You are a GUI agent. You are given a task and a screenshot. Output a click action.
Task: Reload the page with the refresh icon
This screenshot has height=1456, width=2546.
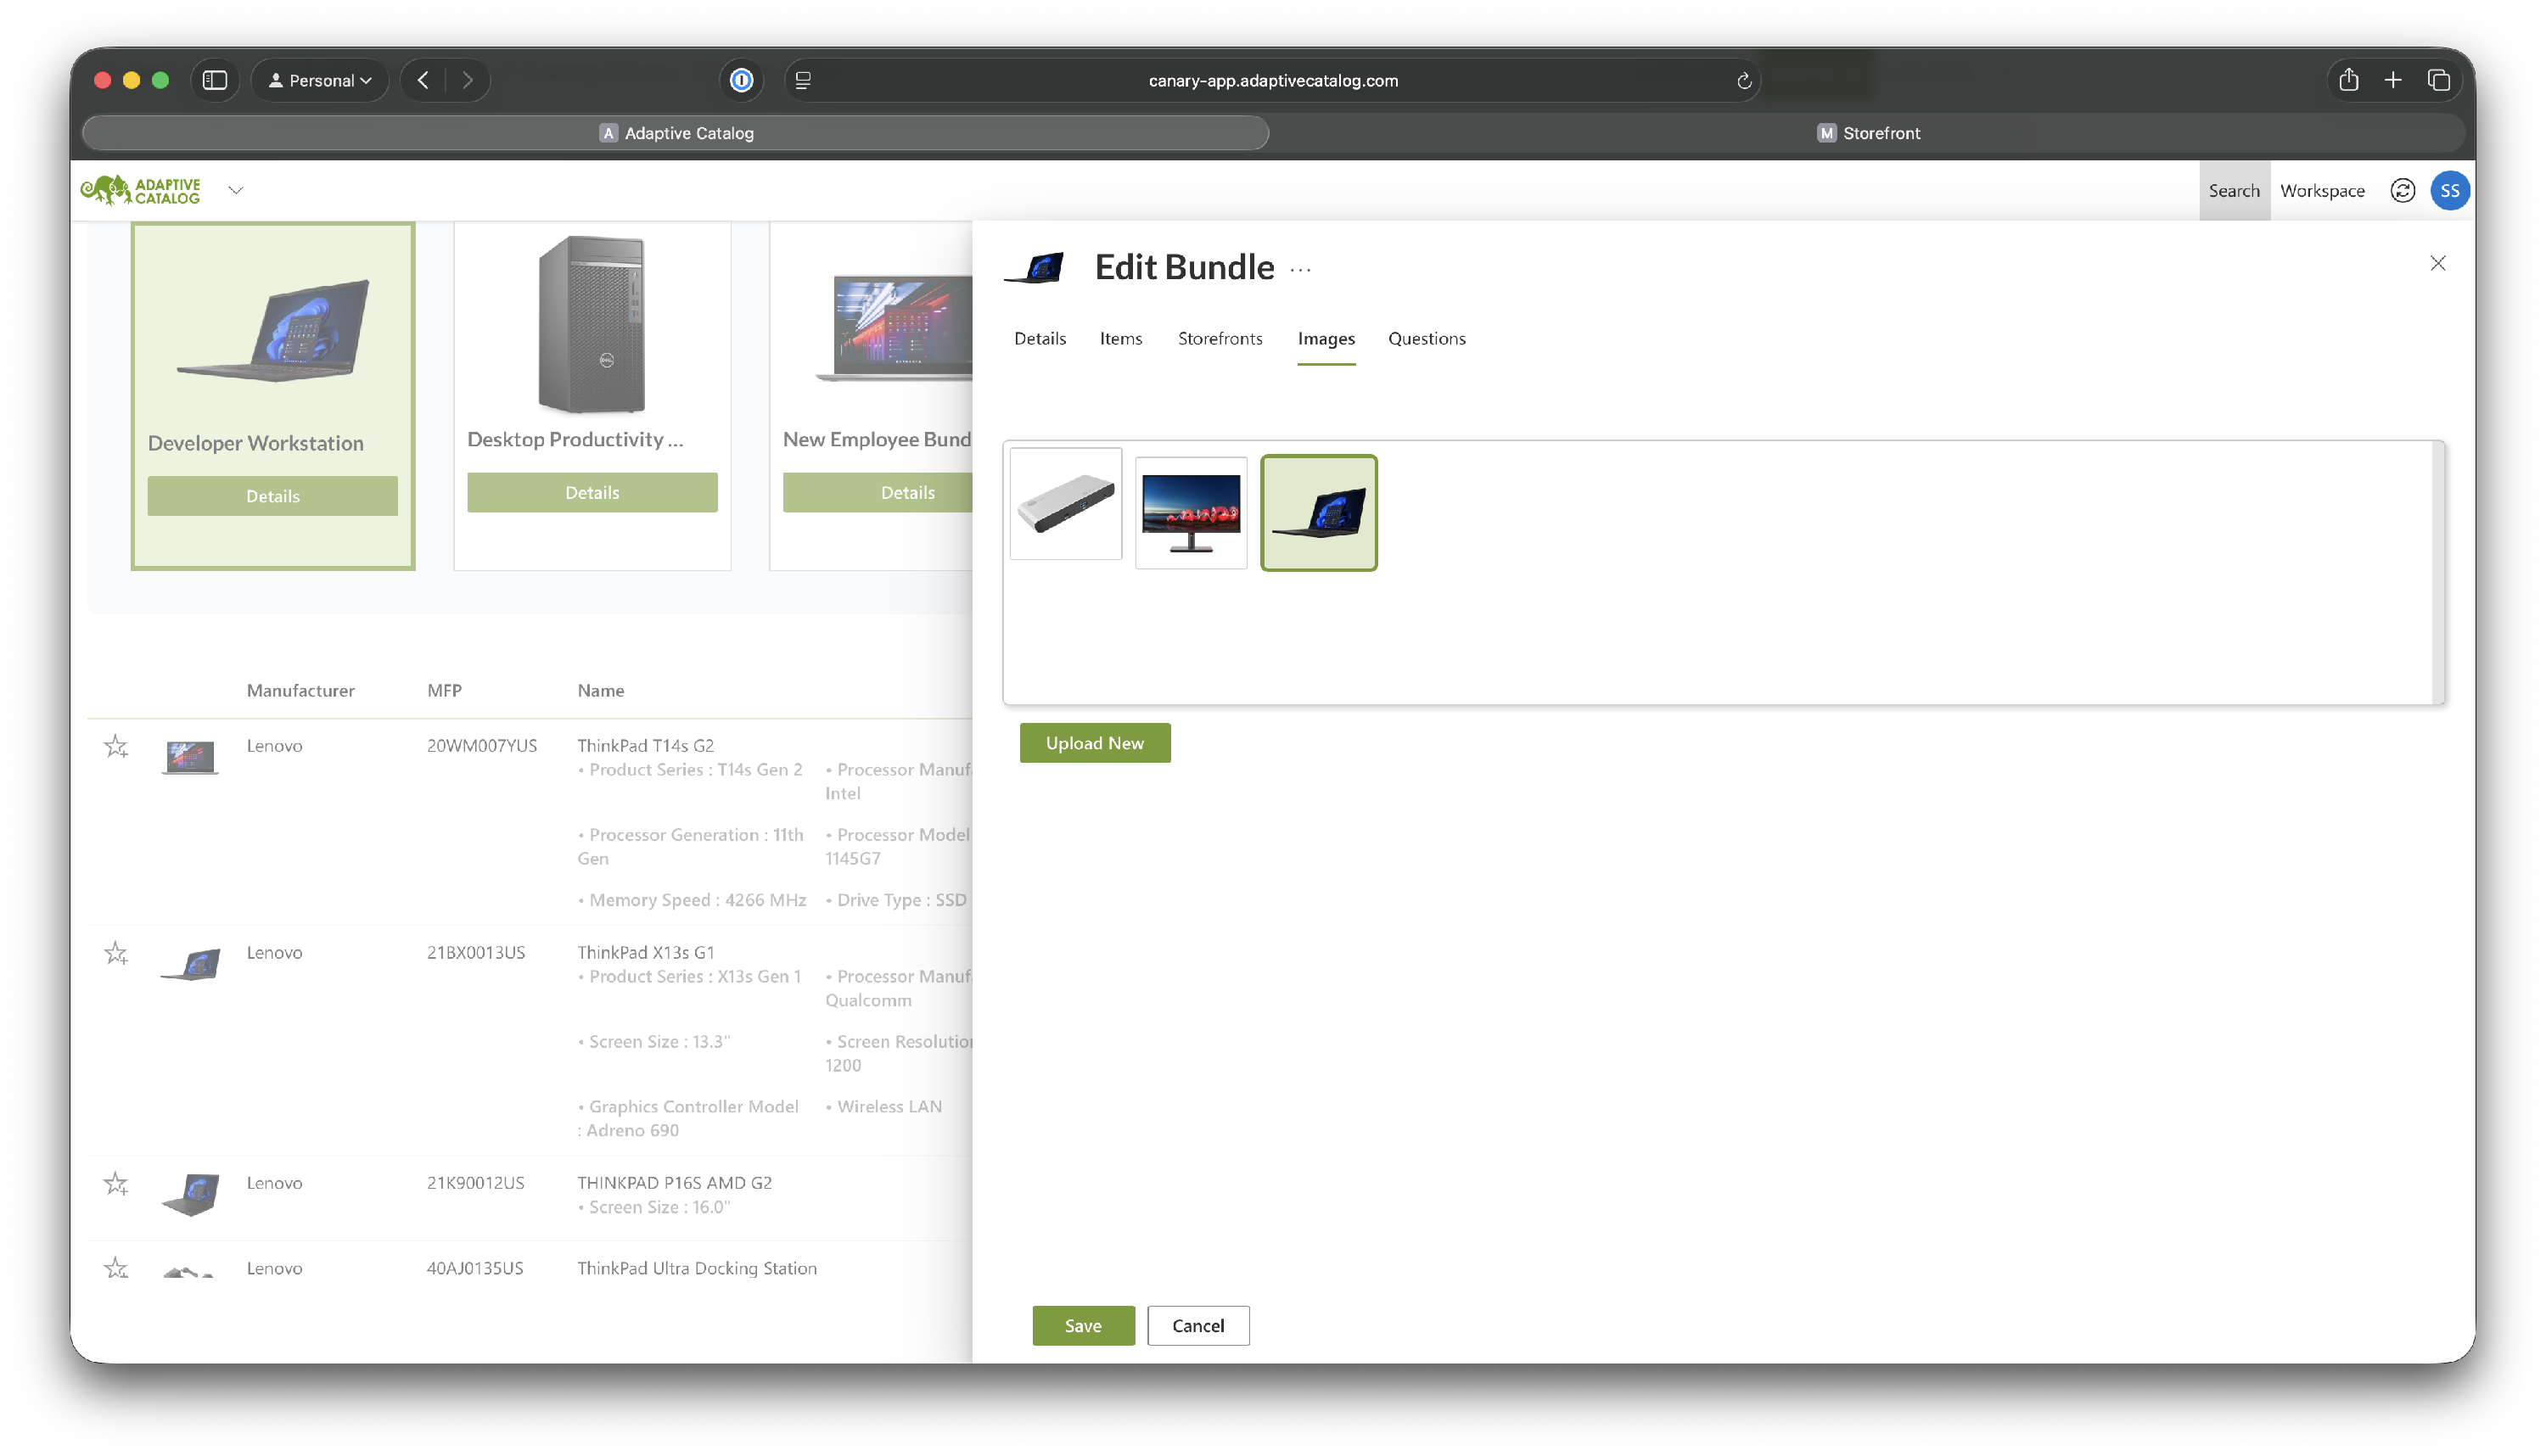[1743, 81]
